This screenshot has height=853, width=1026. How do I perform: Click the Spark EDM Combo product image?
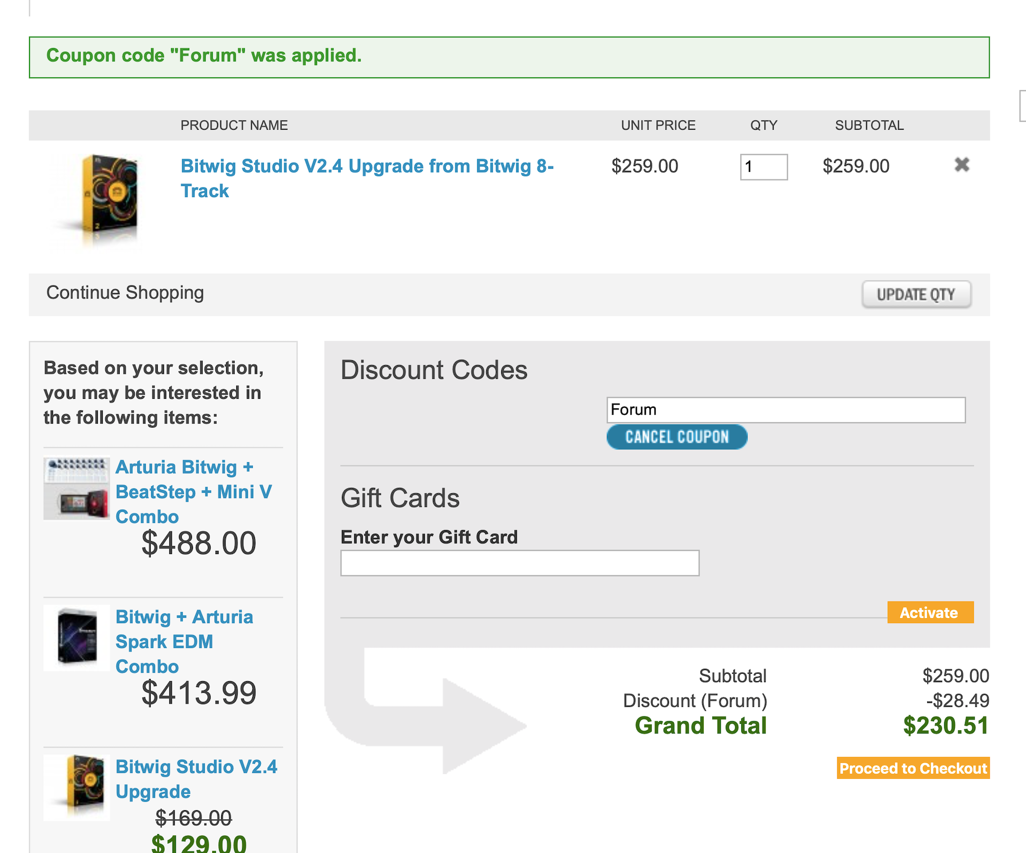tap(77, 638)
